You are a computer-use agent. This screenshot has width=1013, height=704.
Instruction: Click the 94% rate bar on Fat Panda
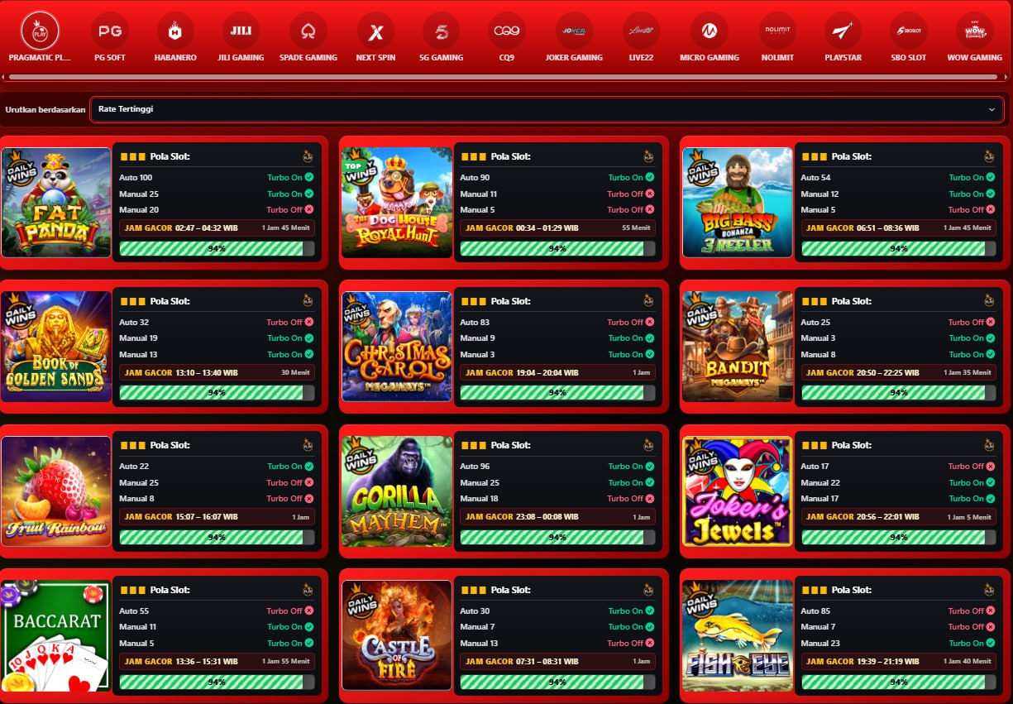pyautogui.click(x=217, y=248)
